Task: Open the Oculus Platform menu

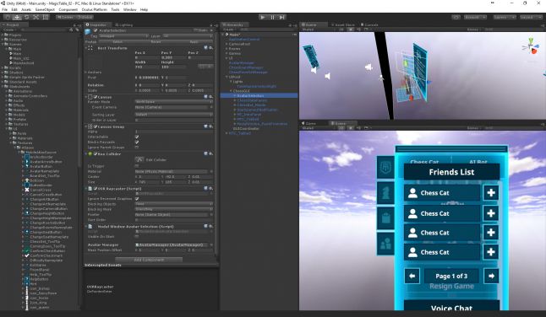Action: pos(95,10)
